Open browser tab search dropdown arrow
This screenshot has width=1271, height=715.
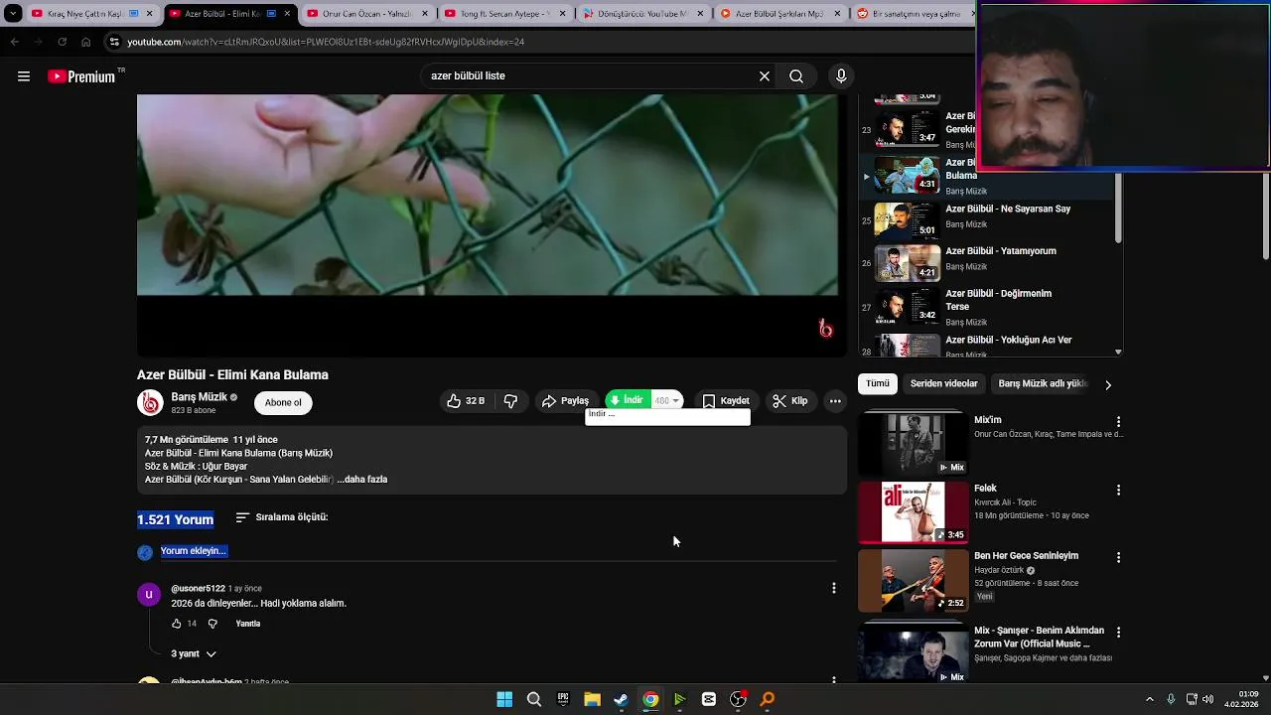click(x=13, y=14)
